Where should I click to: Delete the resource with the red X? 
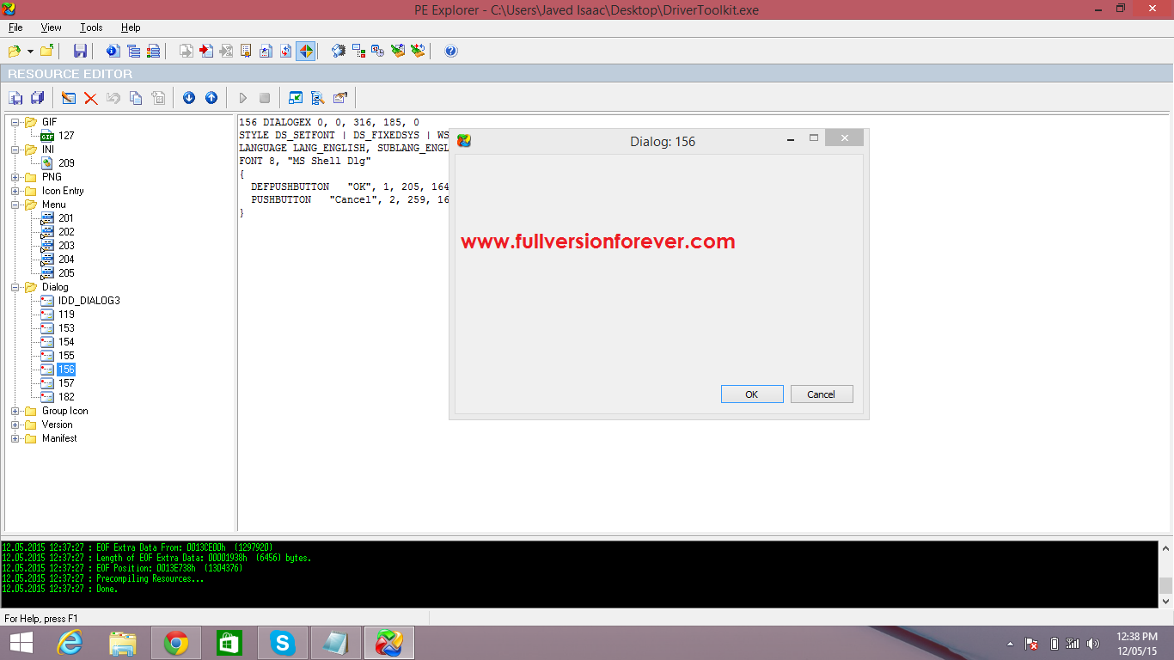90,98
